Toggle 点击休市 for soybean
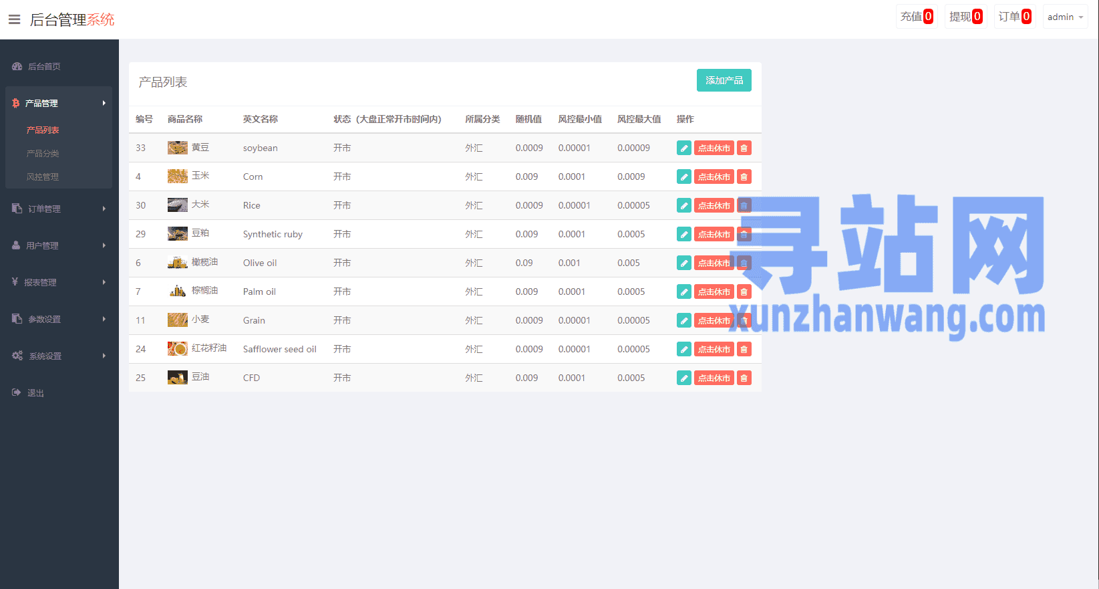This screenshot has height=589, width=1099. tap(714, 148)
